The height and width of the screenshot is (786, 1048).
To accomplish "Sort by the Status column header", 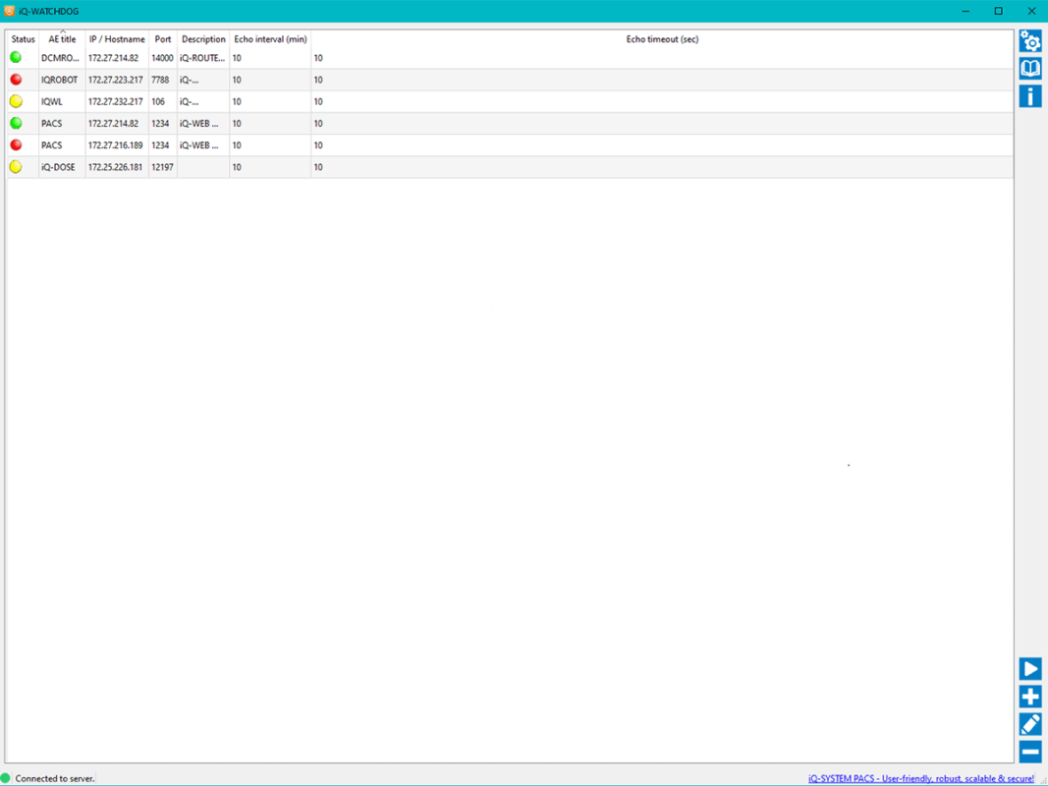I will 23,39.
